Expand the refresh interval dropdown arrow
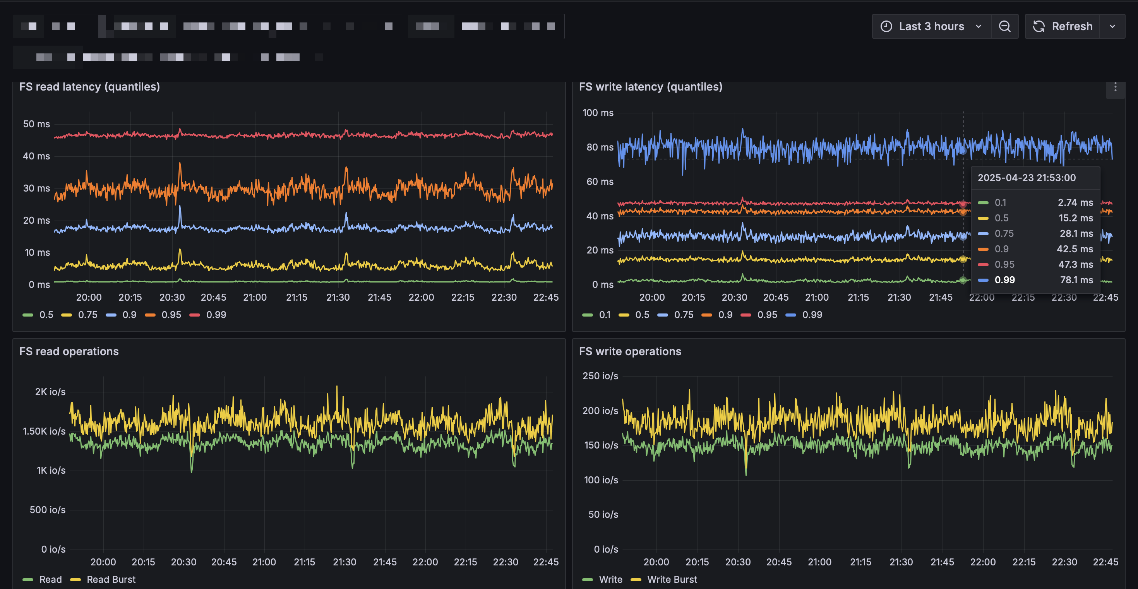The width and height of the screenshot is (1138, 589). 1112,26
